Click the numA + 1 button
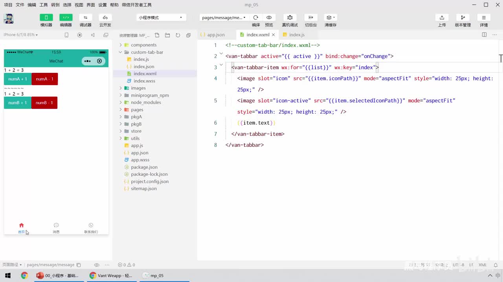This screenshot has height=282, width=503. click(x=18, y=79)
